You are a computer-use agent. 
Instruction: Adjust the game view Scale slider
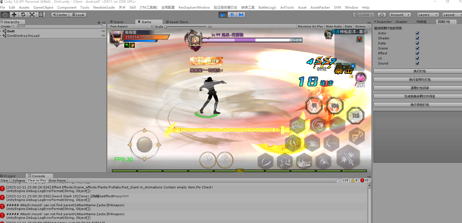tap(166, 27)
